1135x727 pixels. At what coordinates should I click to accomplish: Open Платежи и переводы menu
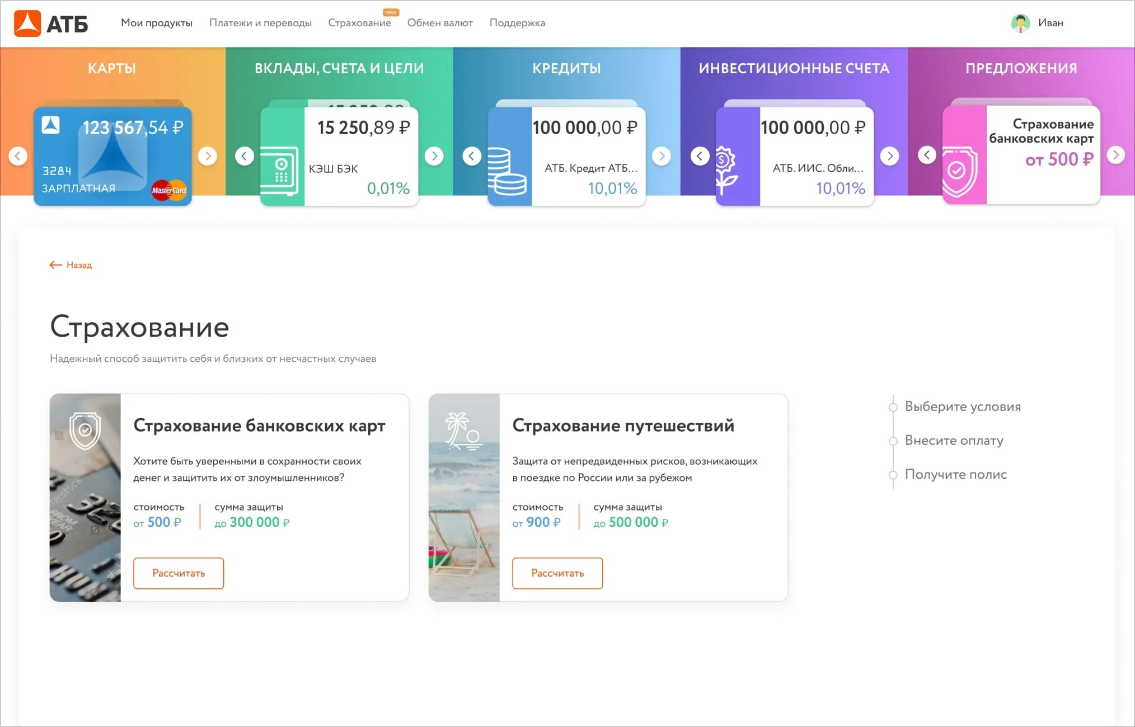tap(260, 23)
